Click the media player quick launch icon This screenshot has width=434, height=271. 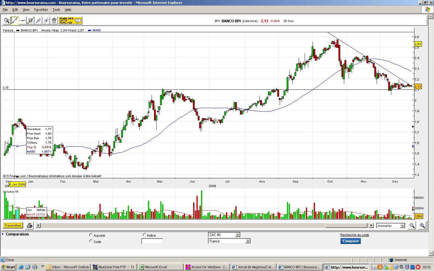[35, 267]
